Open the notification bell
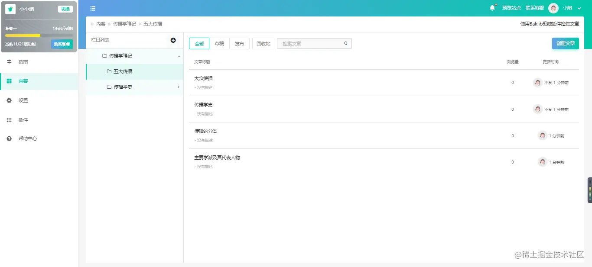 pyautogui.click(x=492, y=8)
